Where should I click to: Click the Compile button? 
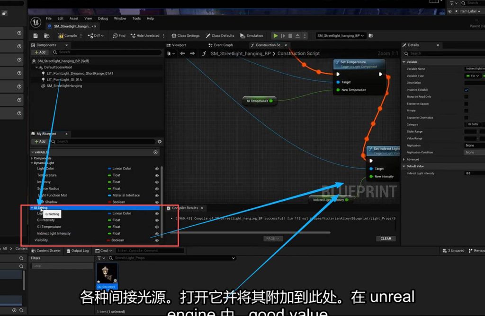67,36
